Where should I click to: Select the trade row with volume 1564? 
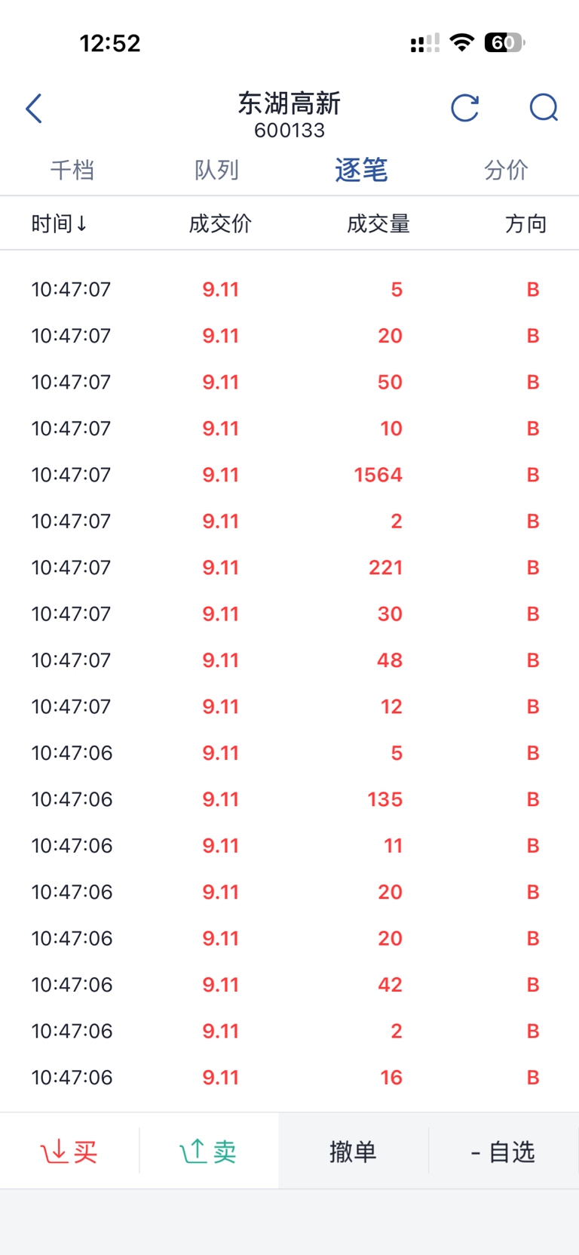(289, 475)
